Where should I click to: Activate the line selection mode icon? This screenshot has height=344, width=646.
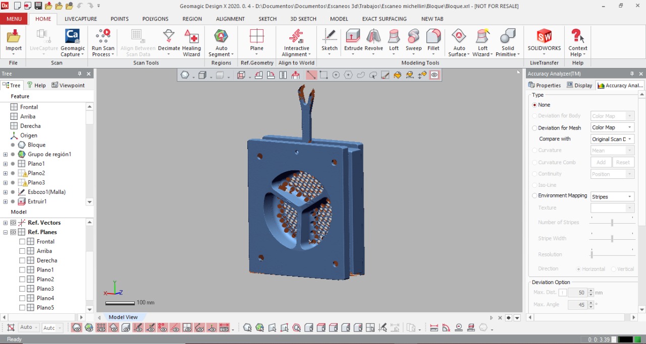(311, 75)
